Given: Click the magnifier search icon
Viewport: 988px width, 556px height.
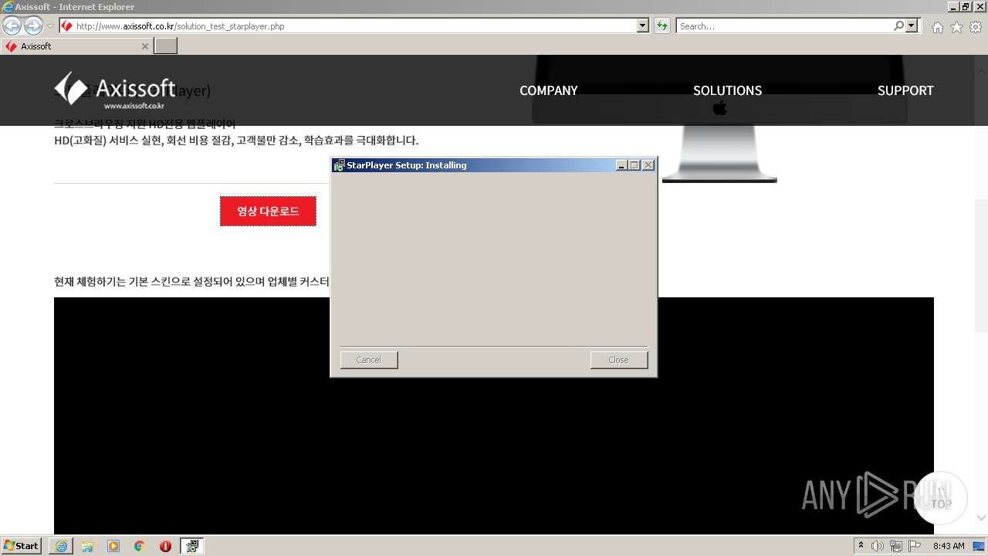Looking at the screenshot, I should pyautogui.click(x=898, y=25).
